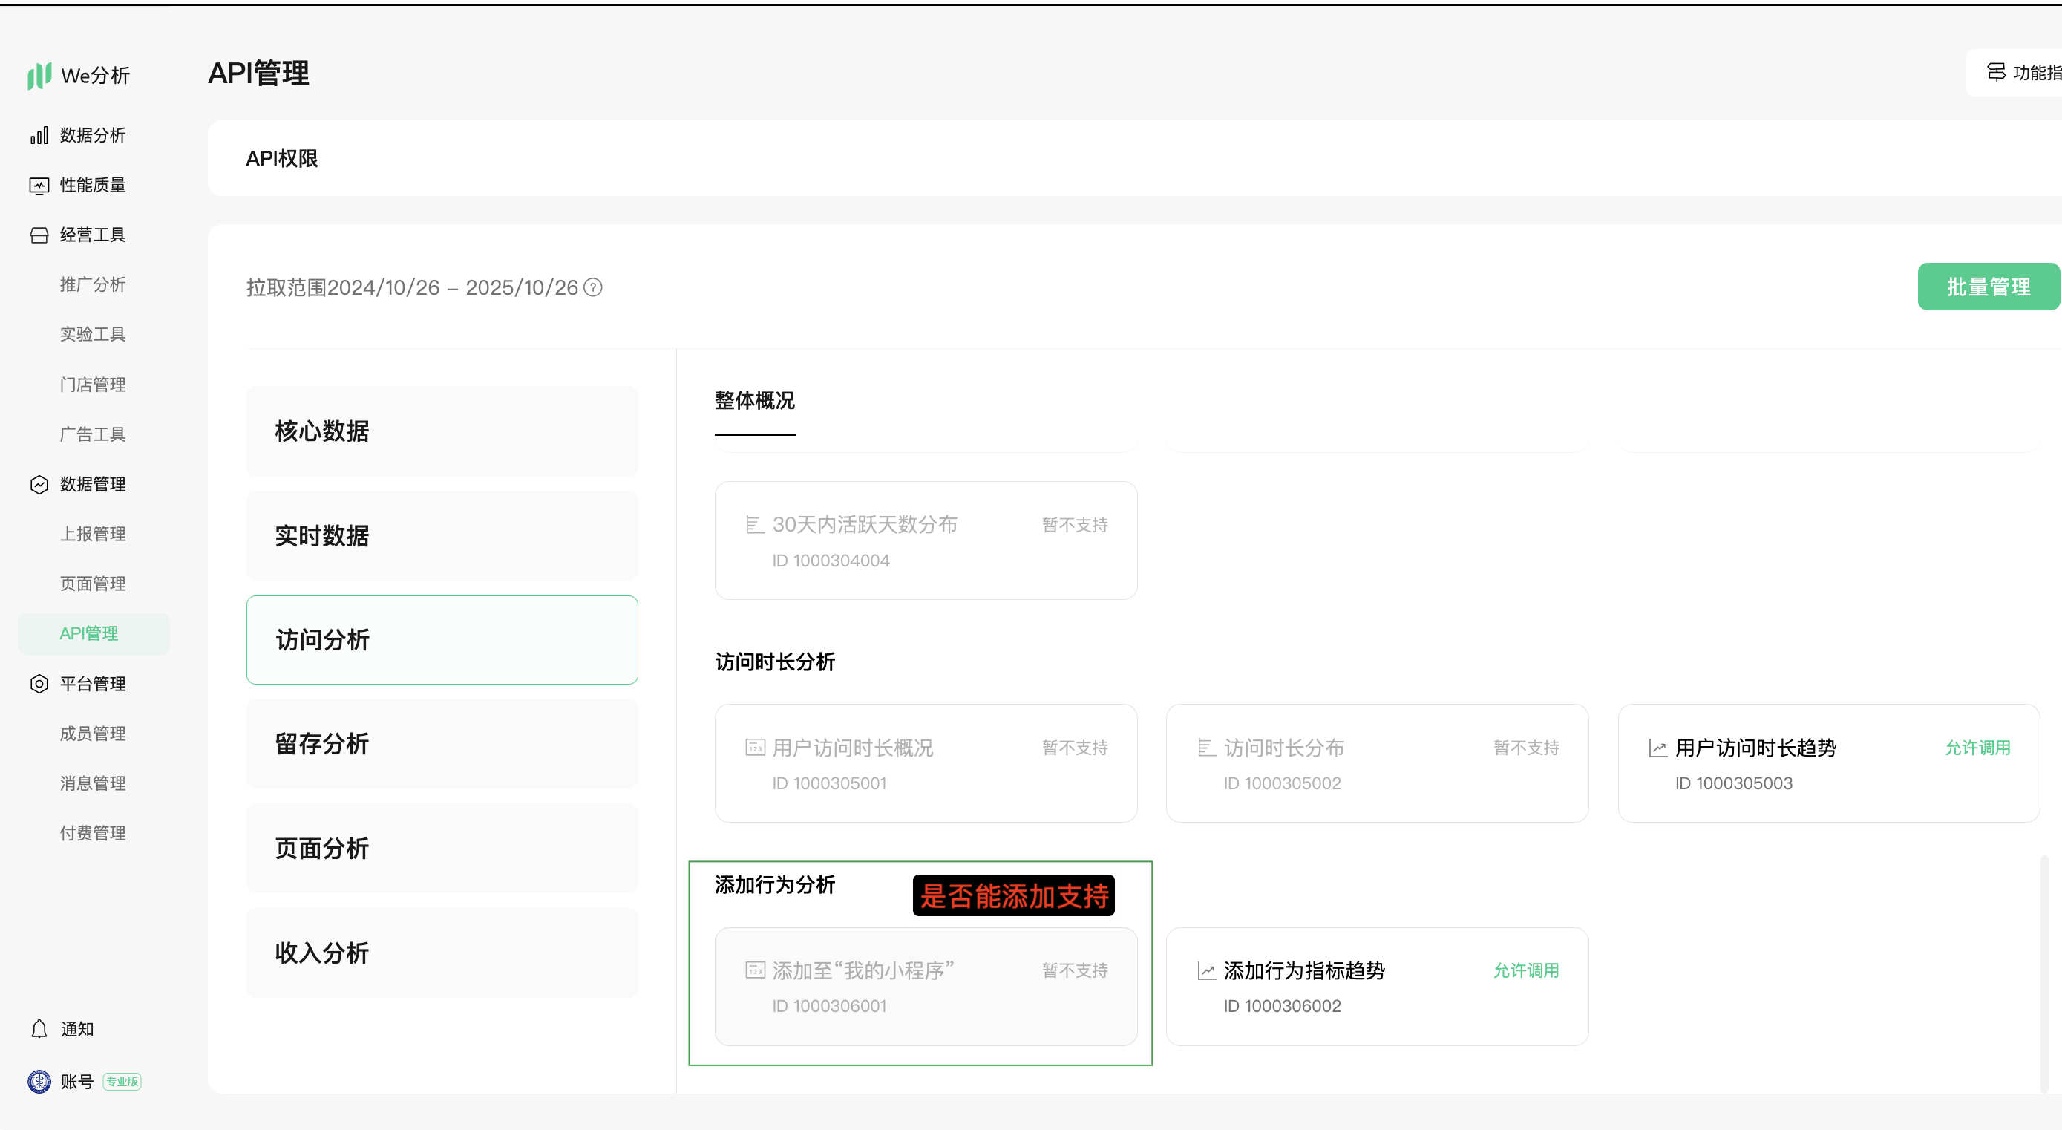This screenshot has height=1130, width=2062.
Task: Click the 性能质量 monitor icon
Action: (x=39, y=186)
